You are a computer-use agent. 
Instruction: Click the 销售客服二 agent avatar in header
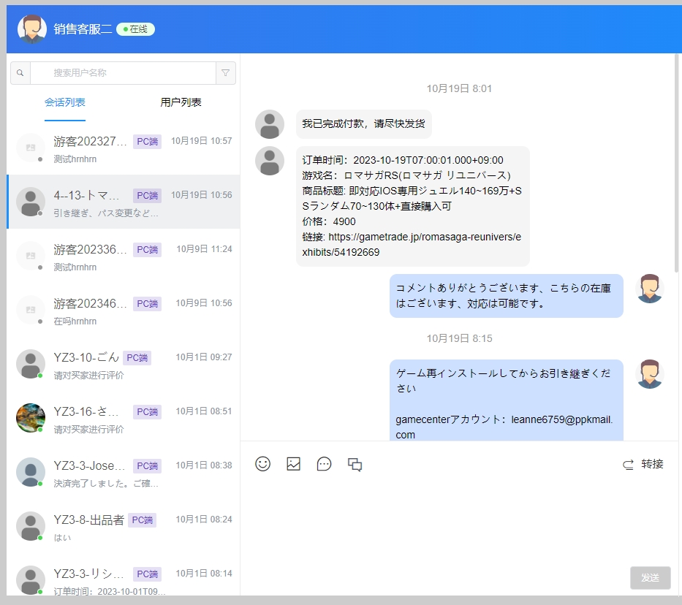tap(32, 29)
